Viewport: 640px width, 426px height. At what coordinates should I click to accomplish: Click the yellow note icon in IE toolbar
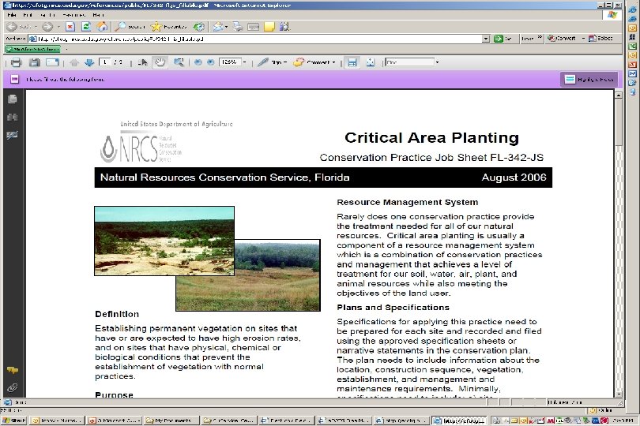(269, 27)
